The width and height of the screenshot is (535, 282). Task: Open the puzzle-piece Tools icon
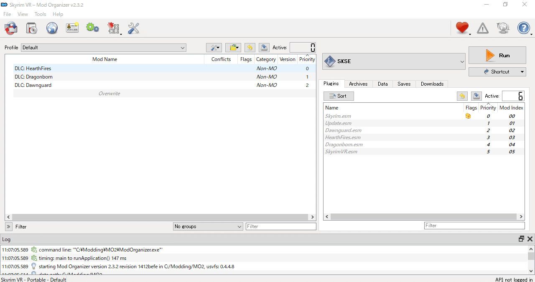pyautogui.click(x=113, y=28)
